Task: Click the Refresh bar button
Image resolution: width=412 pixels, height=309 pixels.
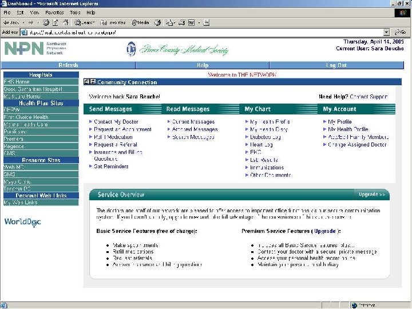Action: [68, 65]
